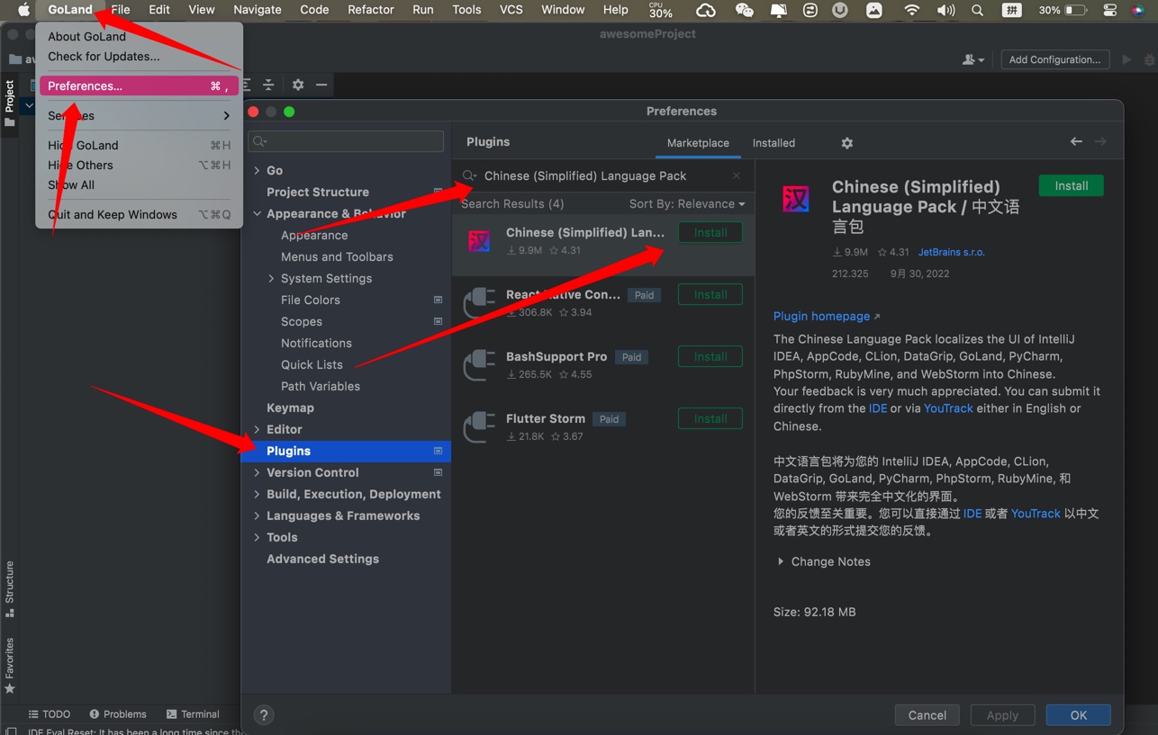Click the forward arrow in Preferences
The width and height of the screenshot is (1158, 735).
[1100, 141]
